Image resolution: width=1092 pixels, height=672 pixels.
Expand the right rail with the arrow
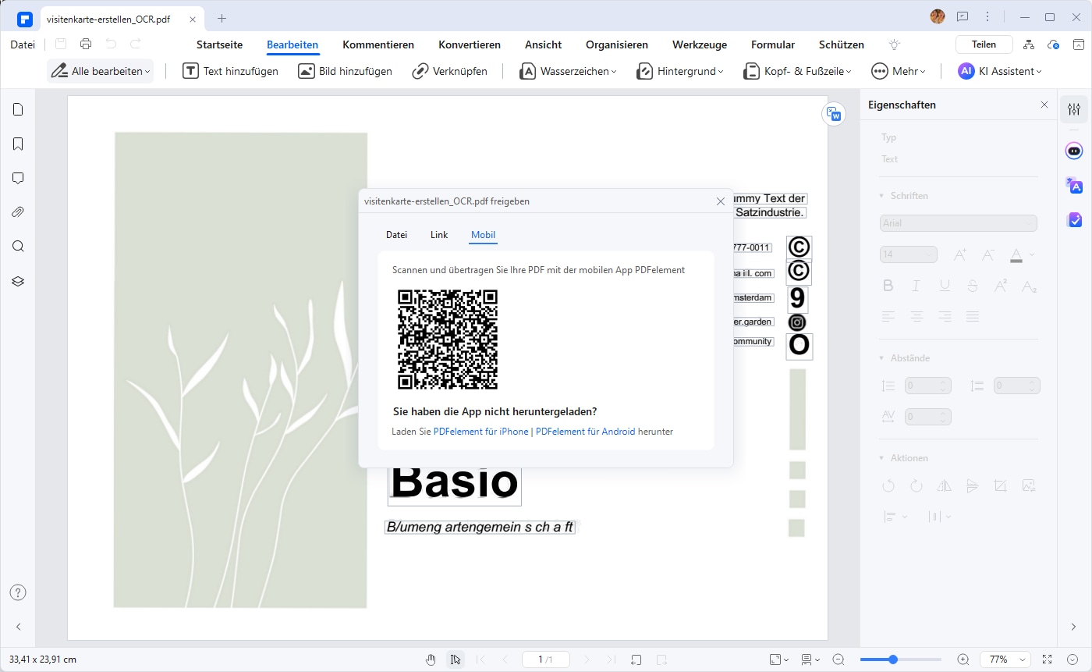(1074, 627)
